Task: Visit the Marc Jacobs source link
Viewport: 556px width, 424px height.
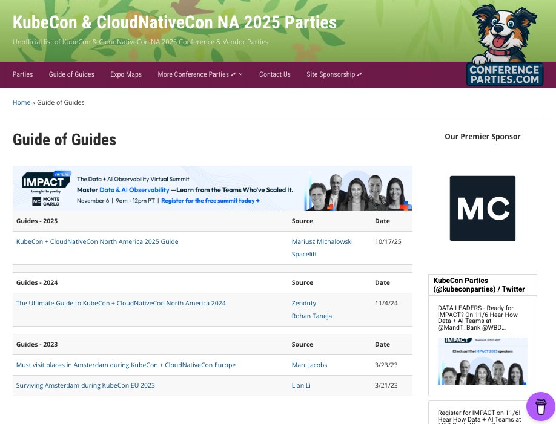Action: 309,365
